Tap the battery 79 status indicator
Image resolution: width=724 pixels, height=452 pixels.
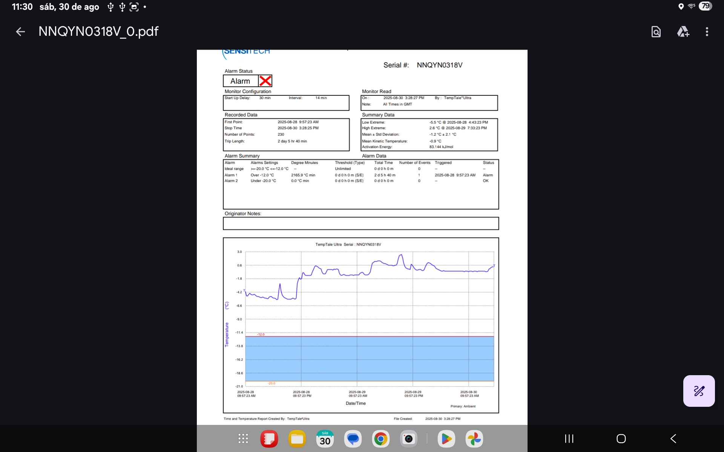706,6
